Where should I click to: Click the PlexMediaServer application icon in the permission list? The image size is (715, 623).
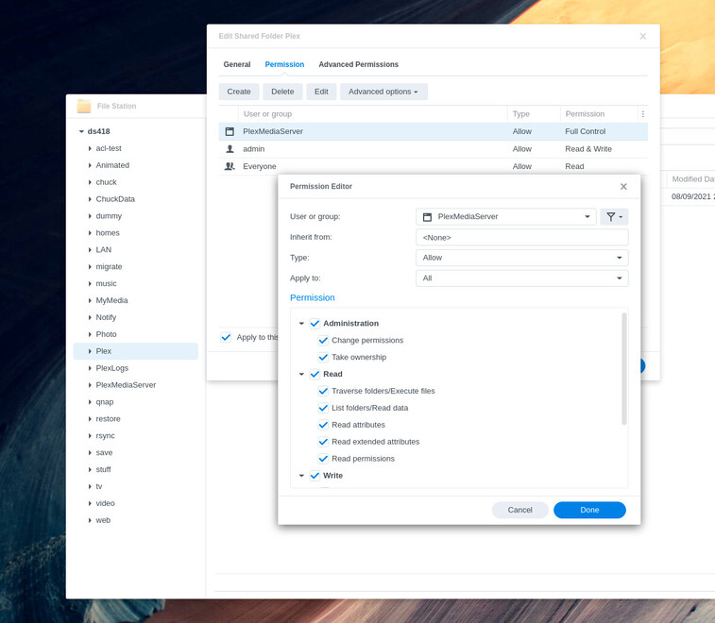[230, 131]
